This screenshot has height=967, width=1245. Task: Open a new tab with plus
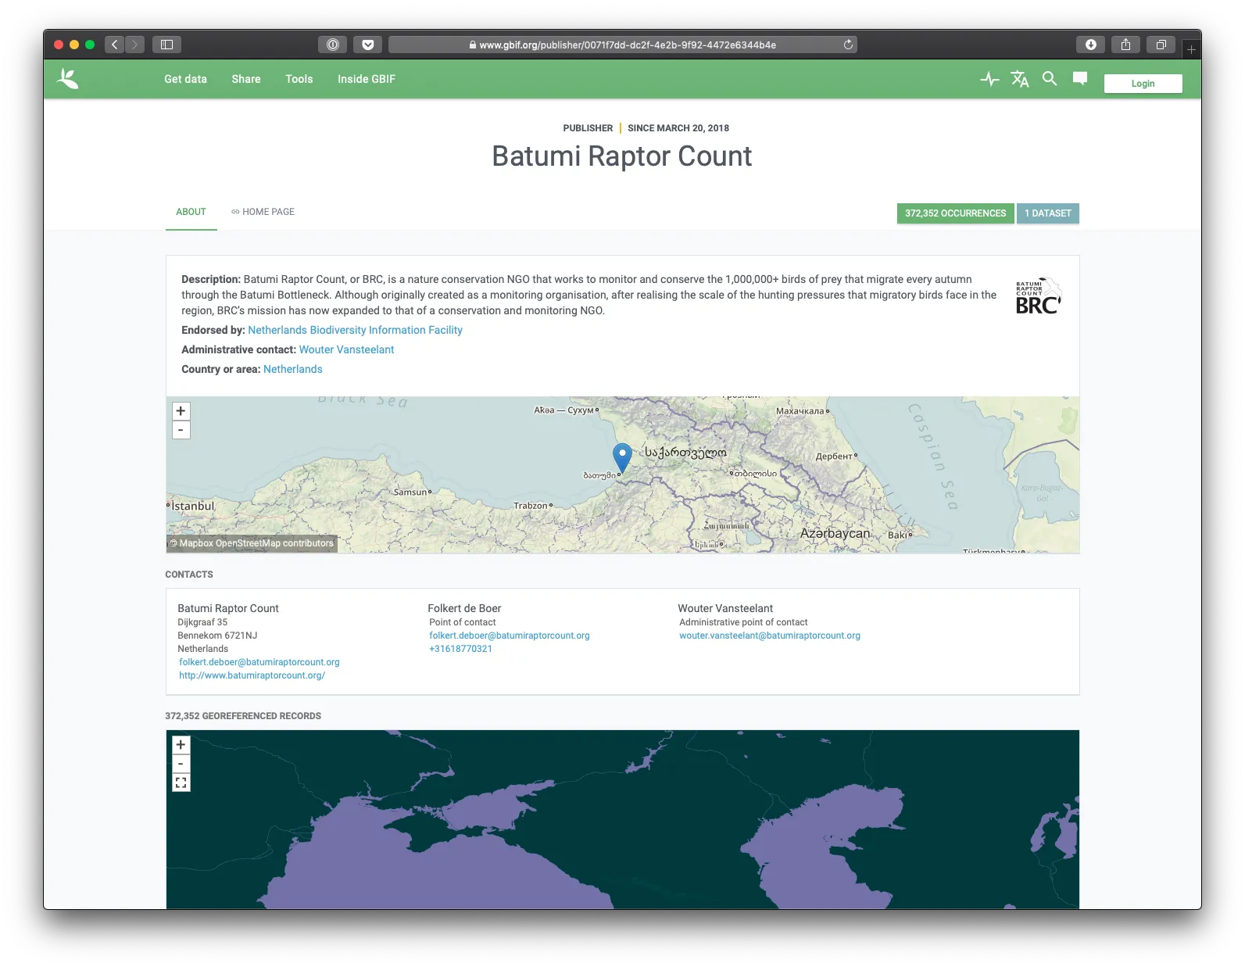click(x=1191, y=49)
